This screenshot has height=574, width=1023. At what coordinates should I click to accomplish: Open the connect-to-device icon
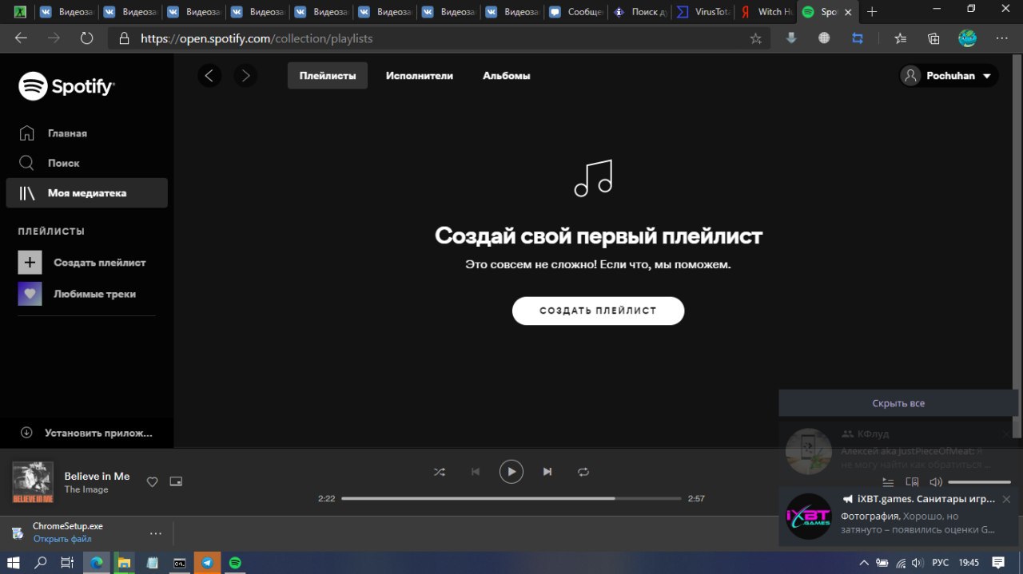tap(912, 482)
